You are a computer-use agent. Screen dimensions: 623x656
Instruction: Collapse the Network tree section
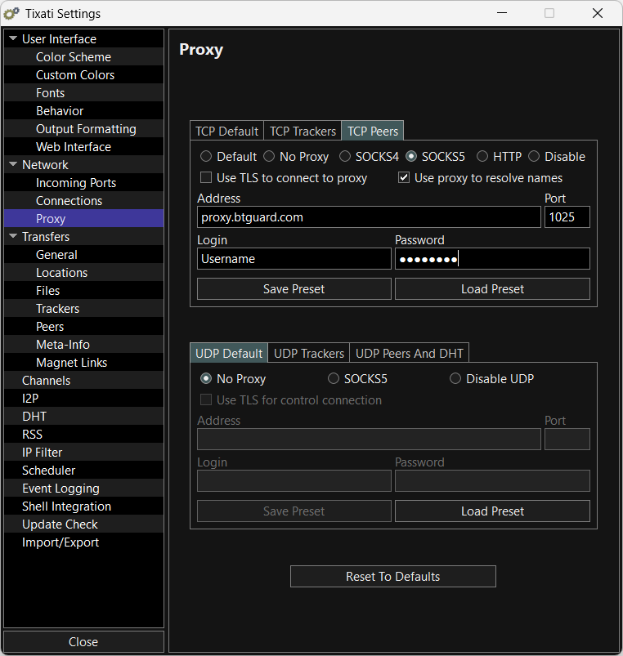pos(13,165)
